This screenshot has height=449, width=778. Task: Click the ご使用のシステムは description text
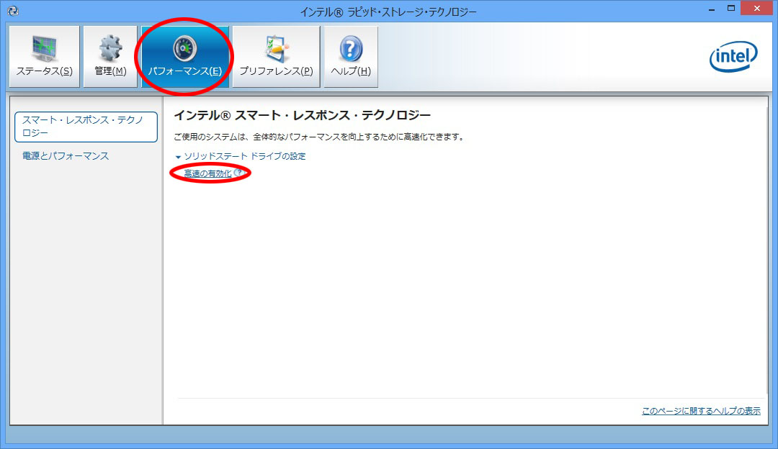tap(318, 137)
